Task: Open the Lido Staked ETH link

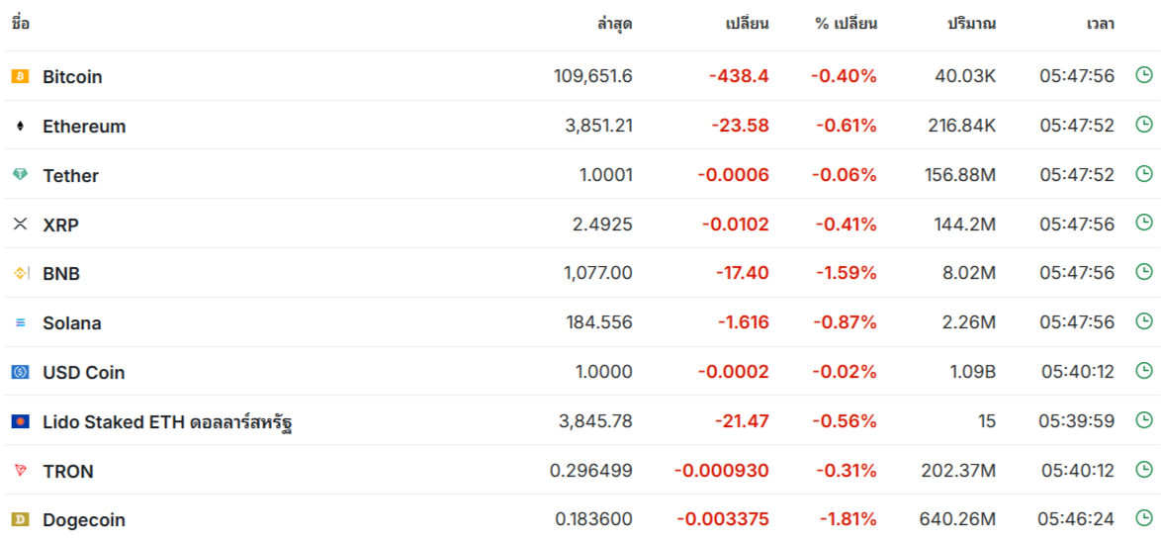Action: click(x=167, y=422)
